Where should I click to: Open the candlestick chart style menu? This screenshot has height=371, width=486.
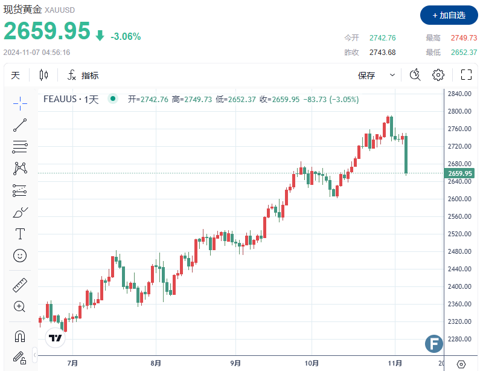tap(43, 75)
